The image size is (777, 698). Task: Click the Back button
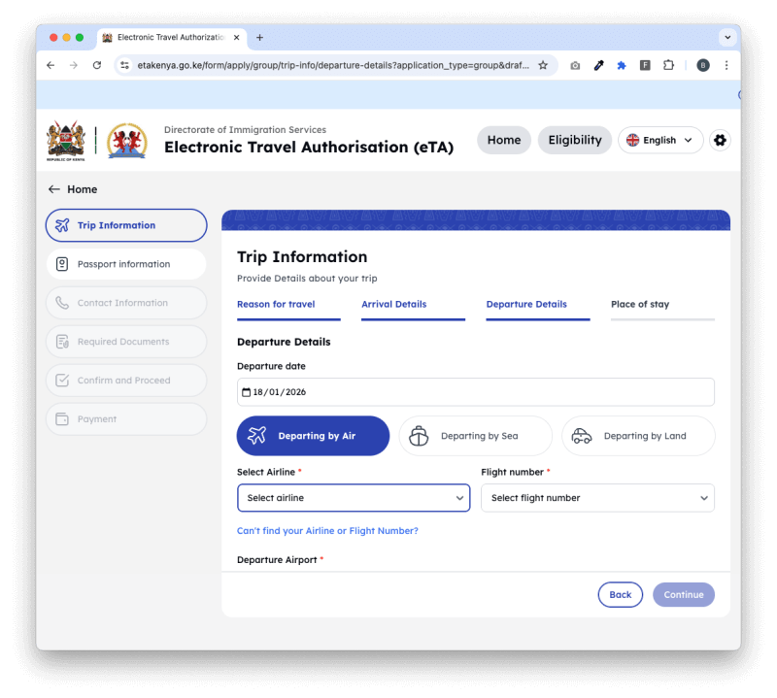click(x=620, y=594)
